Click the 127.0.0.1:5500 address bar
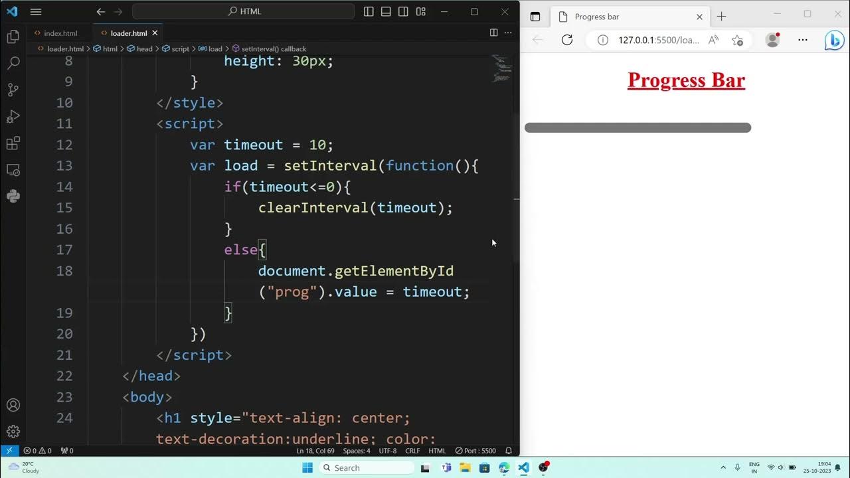 click(x=658, y=40)
